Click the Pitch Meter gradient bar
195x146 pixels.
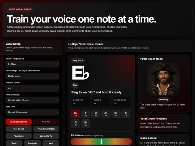pyautogui.click(x=101, y=142)
